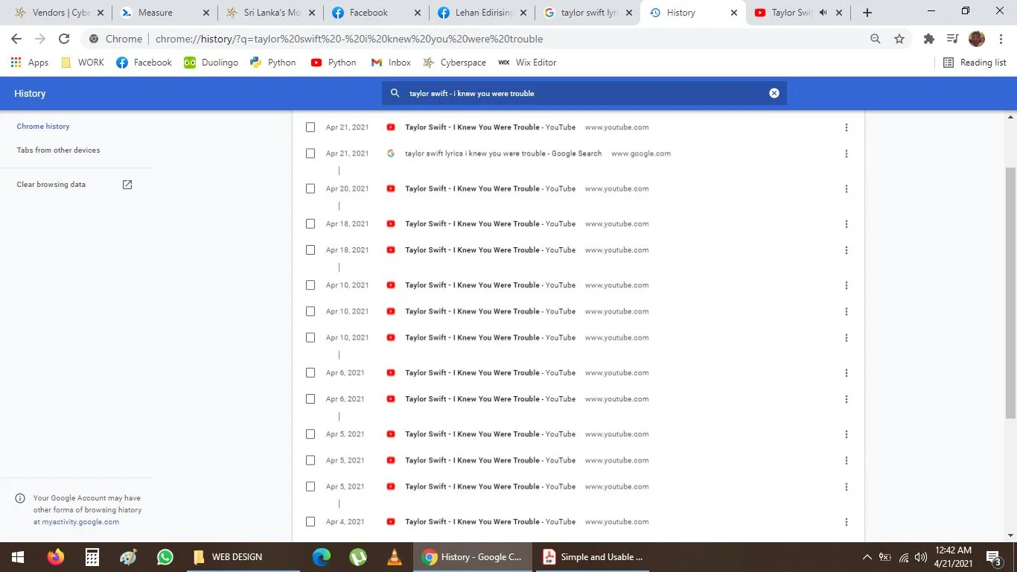Open a new tab with the plus button

click(x=867, y=13)
